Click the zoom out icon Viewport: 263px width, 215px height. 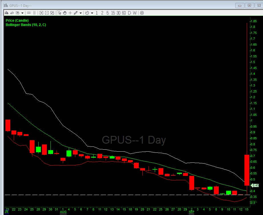click(47, 13)
